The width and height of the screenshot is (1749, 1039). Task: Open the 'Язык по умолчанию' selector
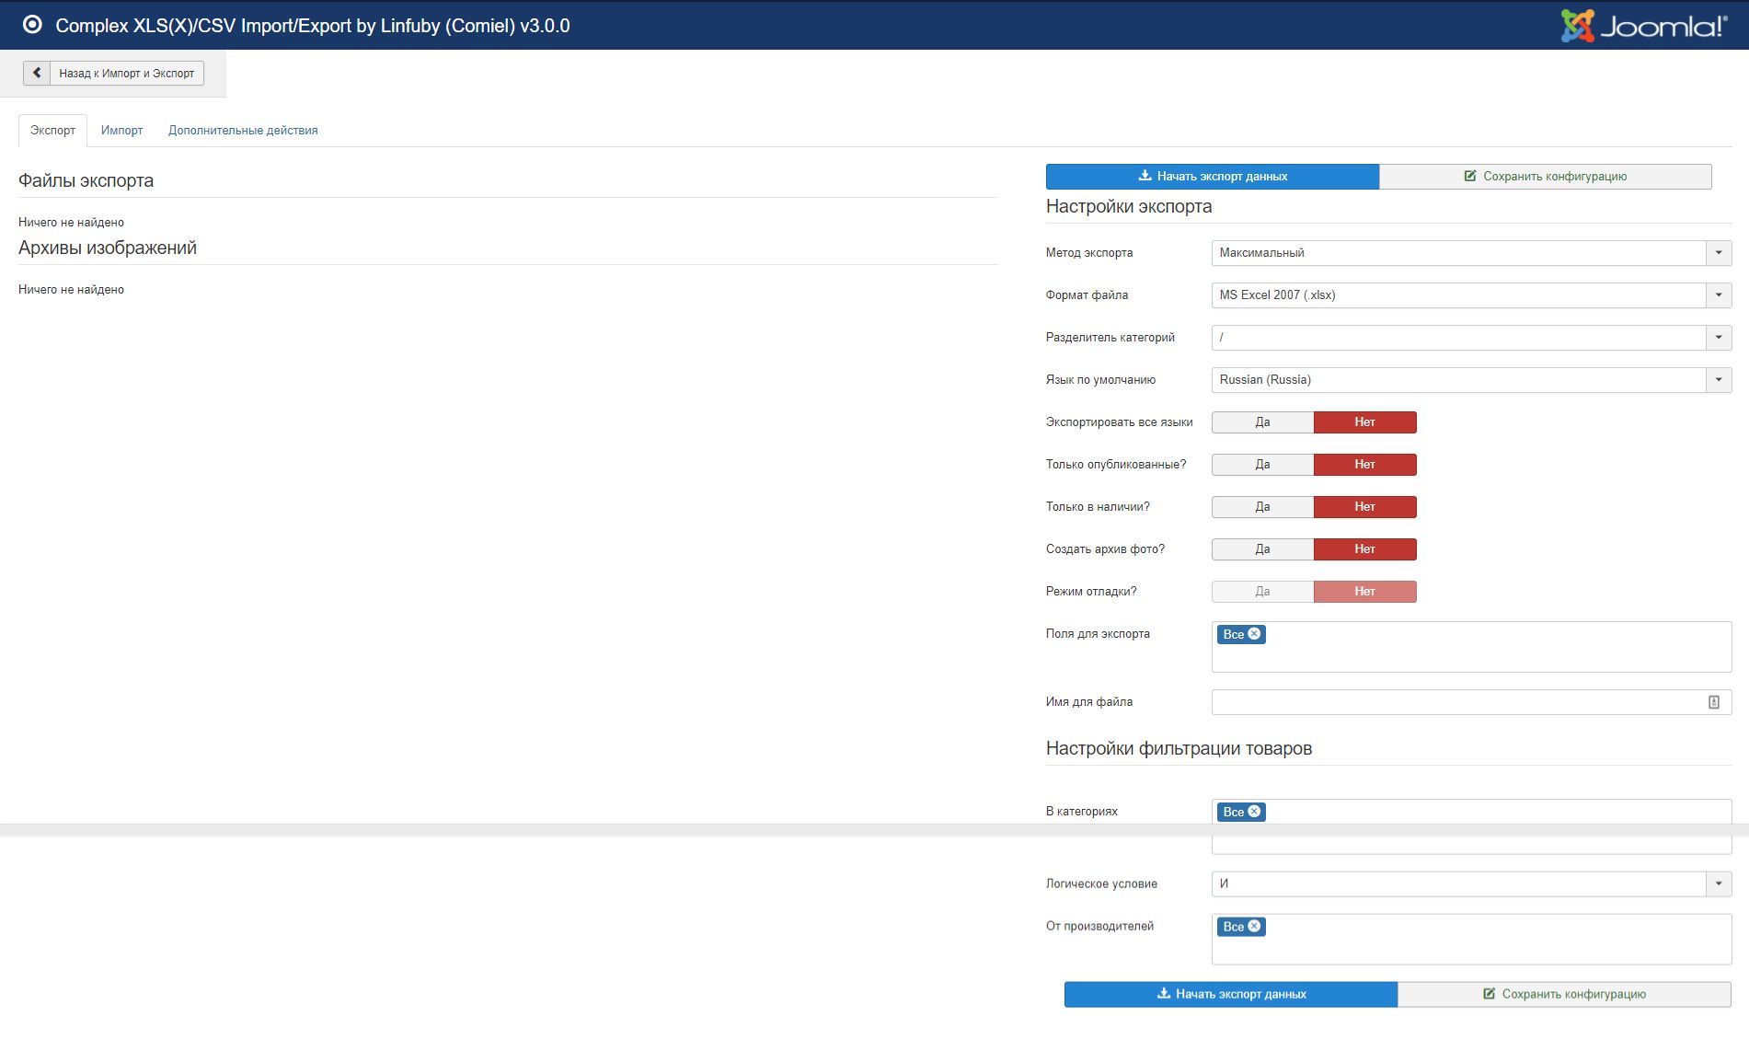click(x=1470, y=380)
